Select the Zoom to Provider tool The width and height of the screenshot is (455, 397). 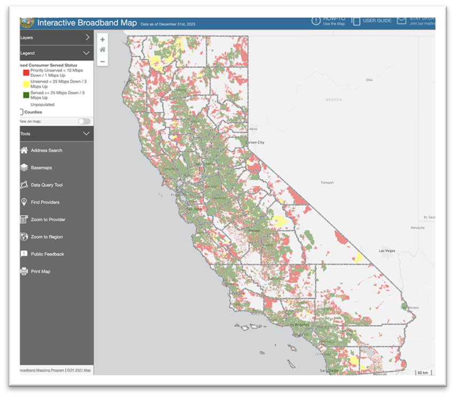click(48, 220)
